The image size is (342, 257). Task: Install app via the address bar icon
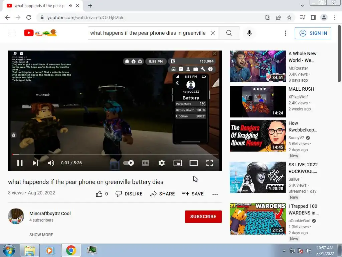268,17
